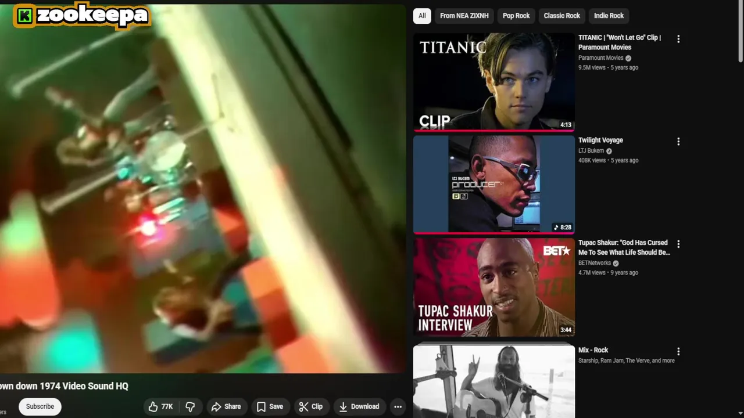Download the video
The image size is (744, 418).
[359, 406]
